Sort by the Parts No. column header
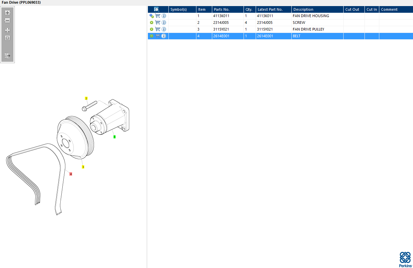Image resolution: width=413 pixels, height=268 pixels. tap(228, 9)
